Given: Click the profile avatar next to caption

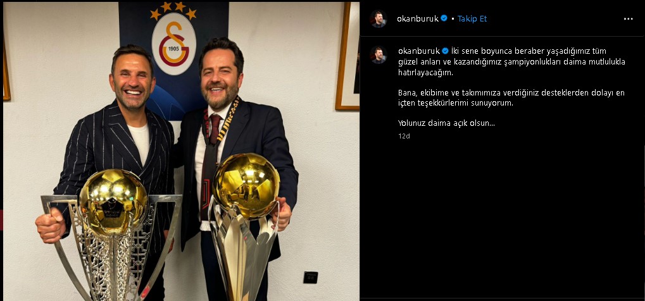Looking at the screenshot, I should (378, 54).
